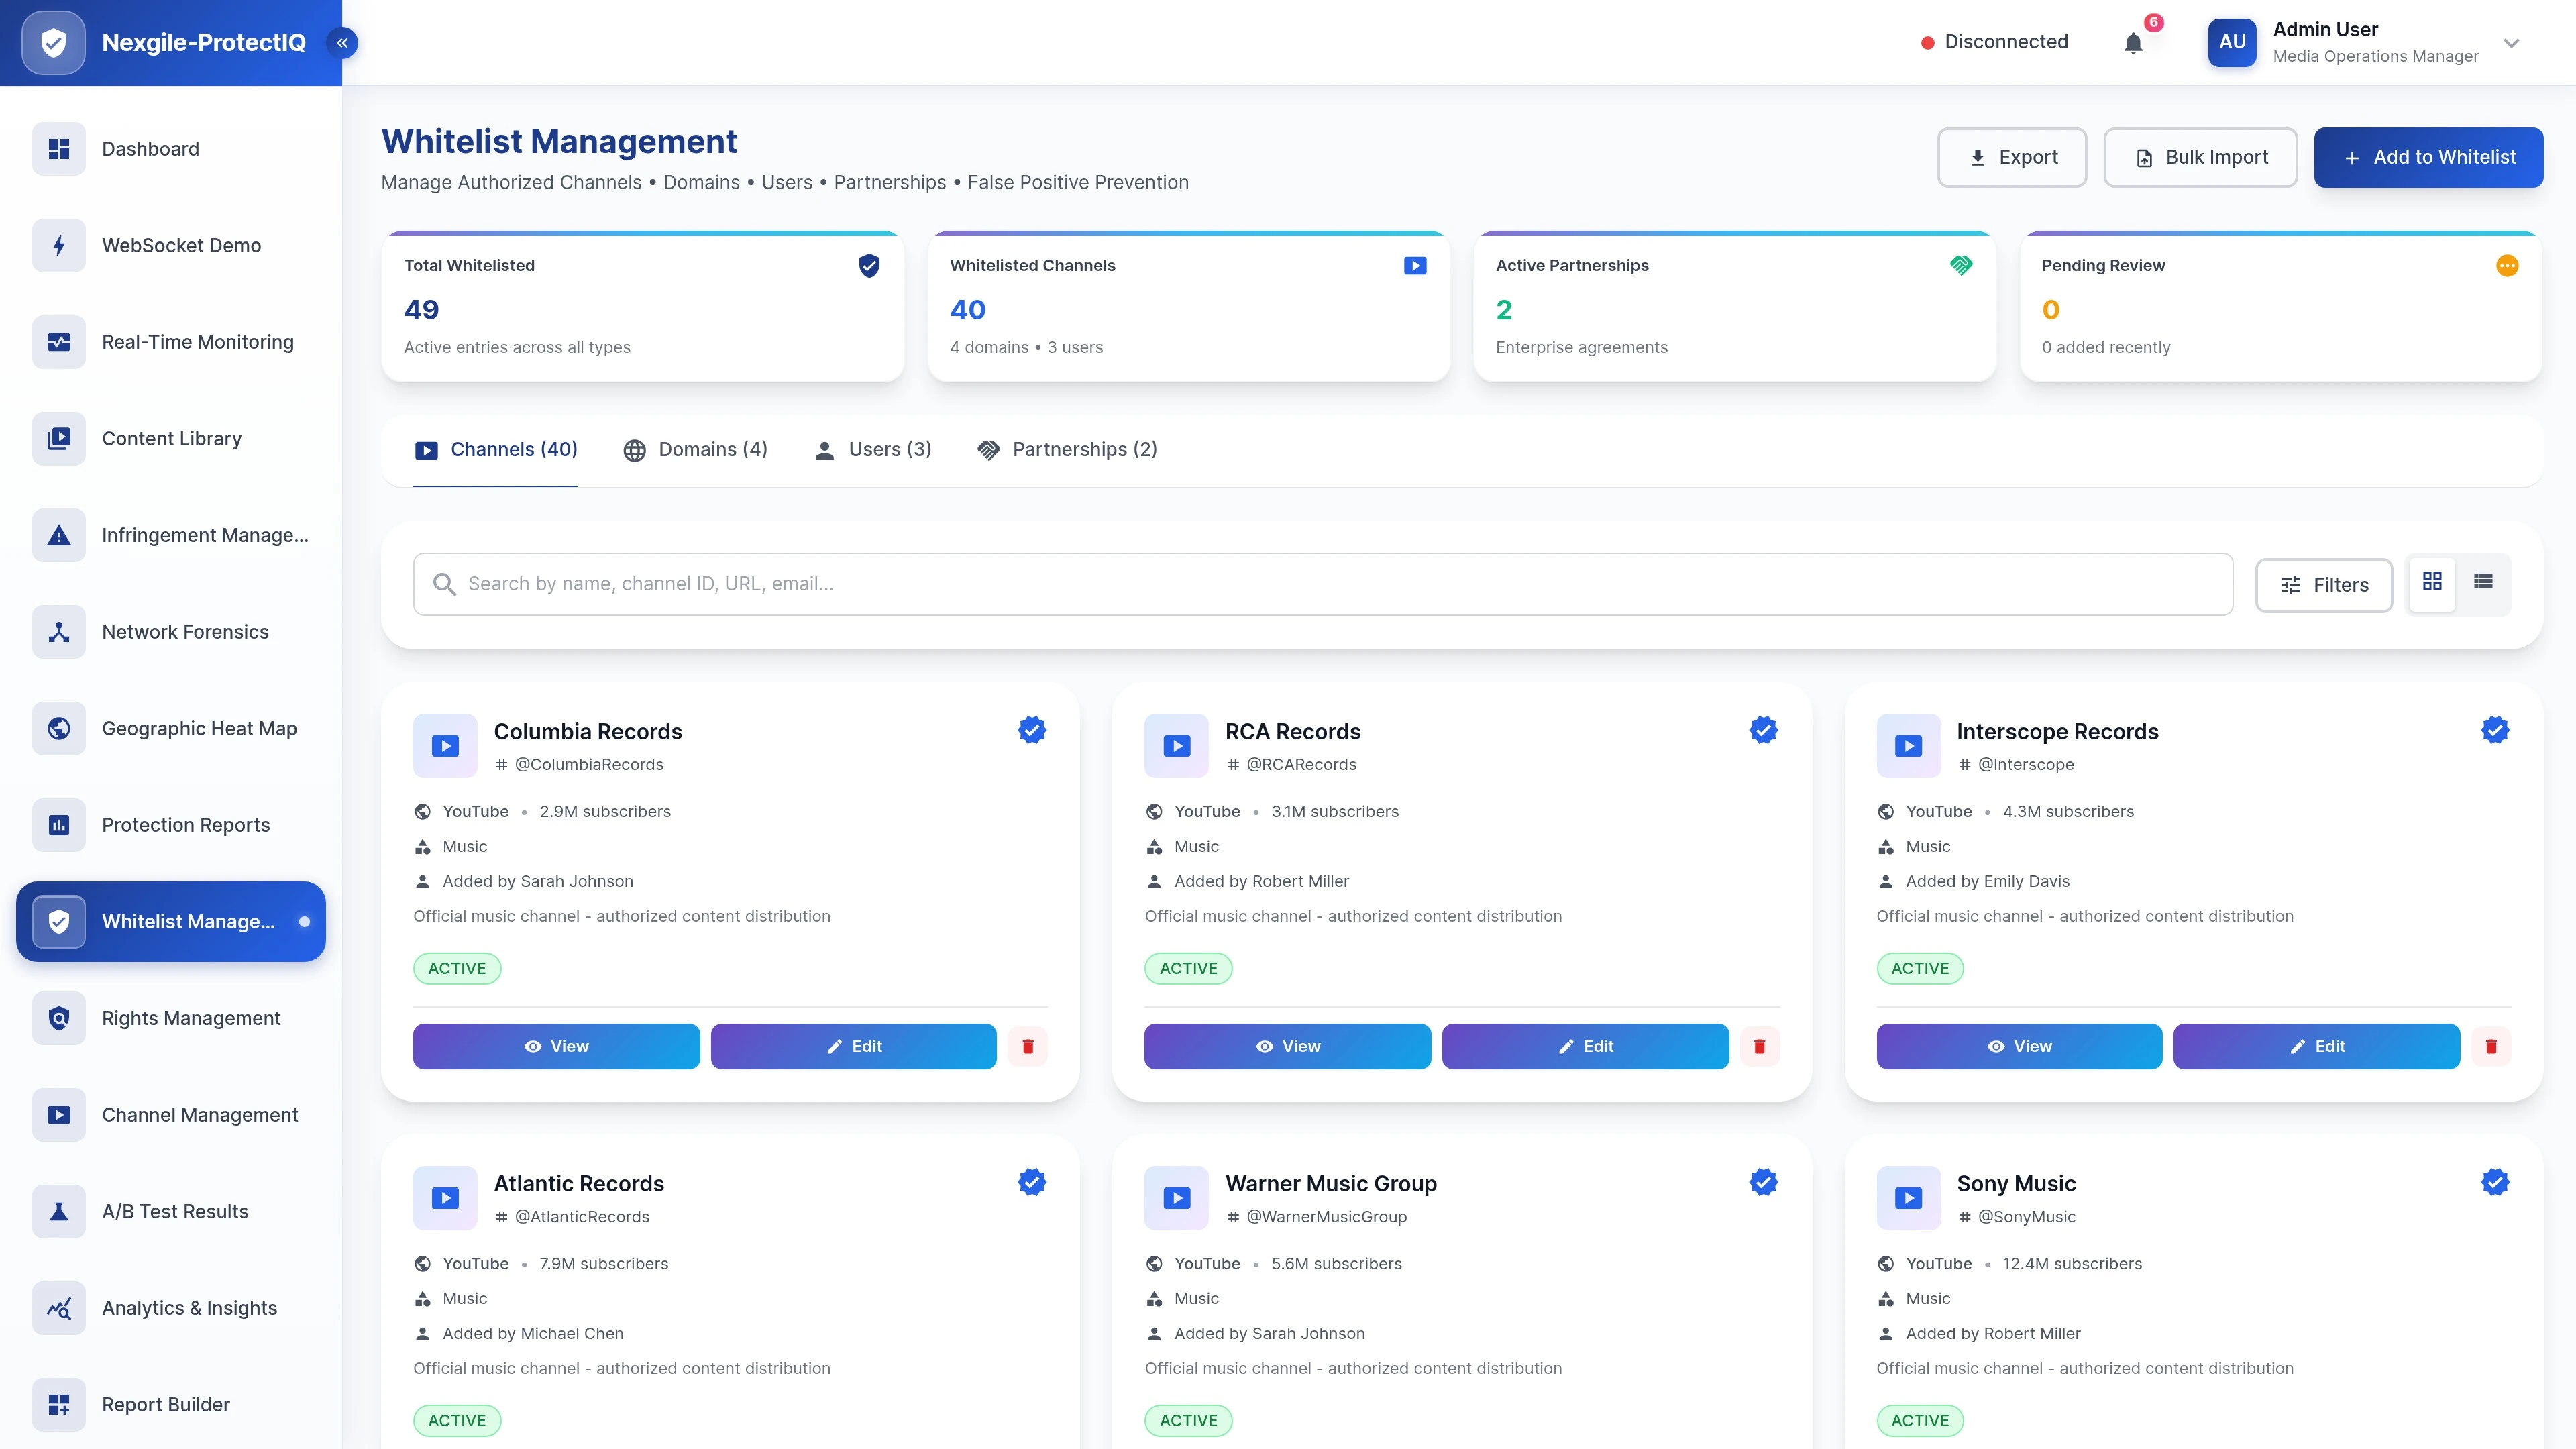The width and height of the screenshot is (2576, 1449).
Task: Switch to list view layout
Action: tap(2484, 581)
